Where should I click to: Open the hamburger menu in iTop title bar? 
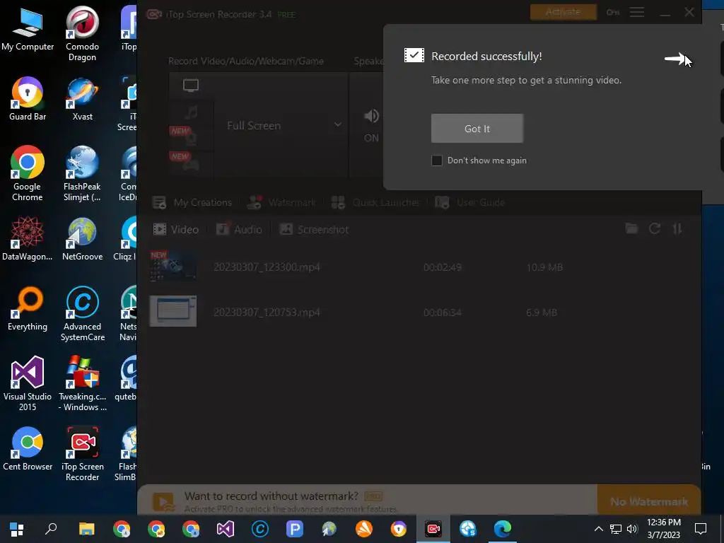637,12
